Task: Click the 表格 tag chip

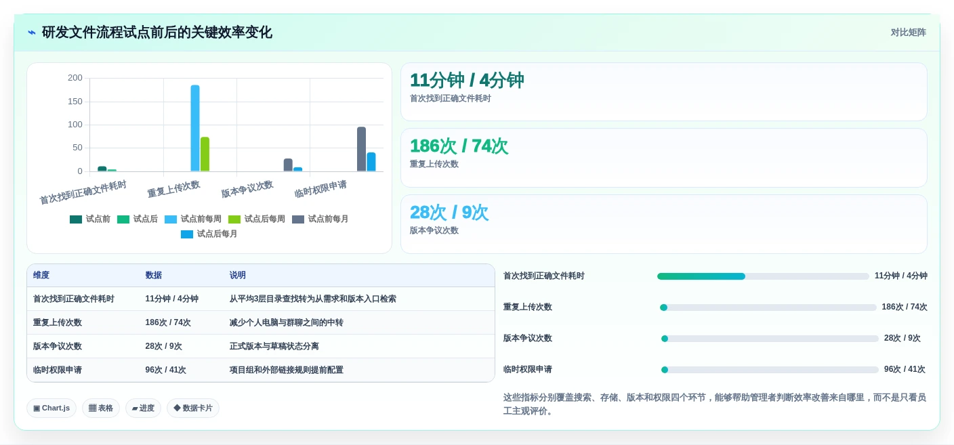Action: 101,408
